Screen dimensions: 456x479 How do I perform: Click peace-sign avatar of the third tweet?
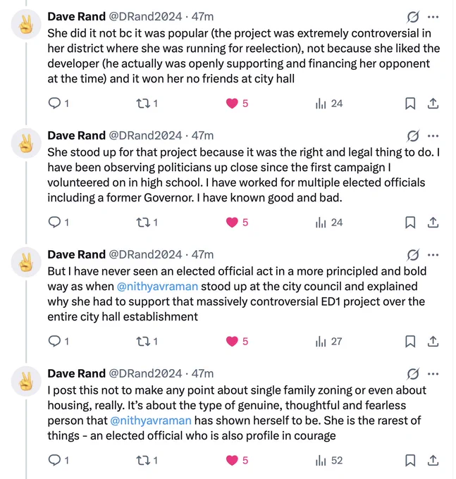pos(26,262)
